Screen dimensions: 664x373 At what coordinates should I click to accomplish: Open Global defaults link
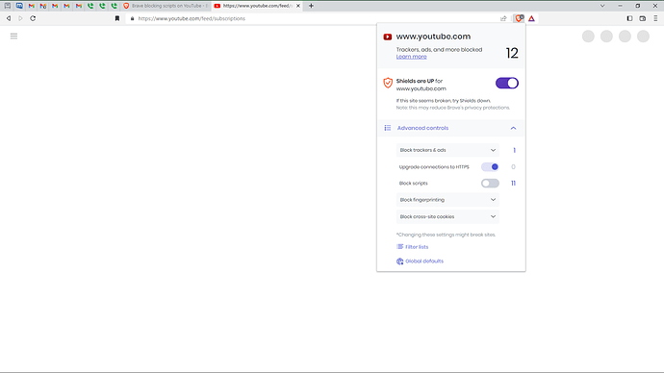point(424,261)
